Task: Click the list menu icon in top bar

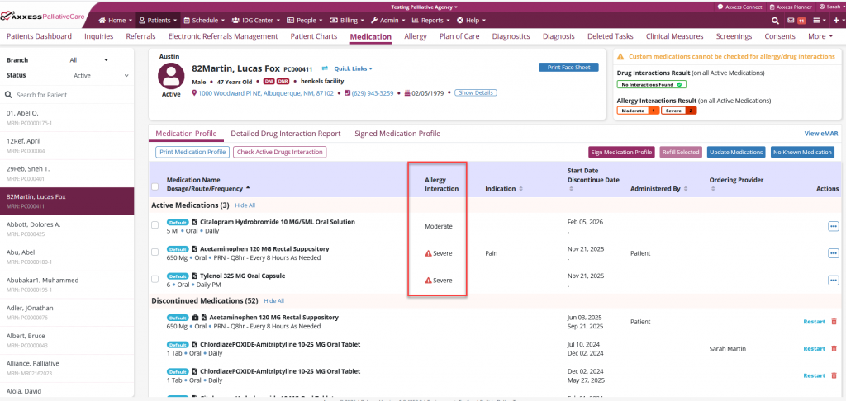Action: click(816, 20)
